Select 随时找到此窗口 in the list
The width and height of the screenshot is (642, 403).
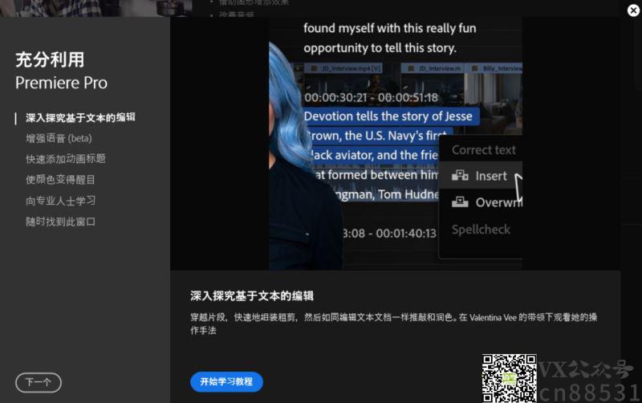point(61,222)
